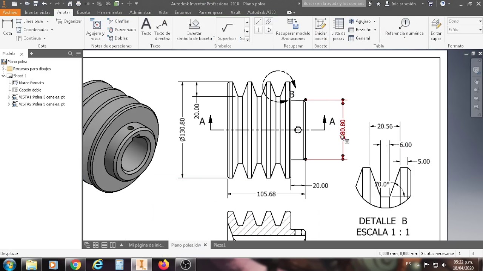Click the centerline symbol tool
Viewport: 483px width, 271px height.
click(258, 21)
